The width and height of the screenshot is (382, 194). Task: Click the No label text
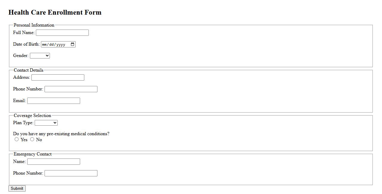point(39,140)
